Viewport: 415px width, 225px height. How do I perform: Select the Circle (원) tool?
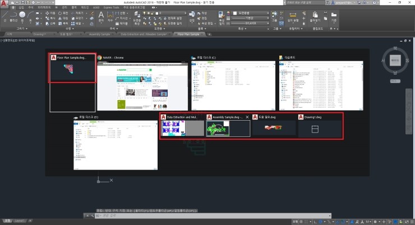[22, 16]
